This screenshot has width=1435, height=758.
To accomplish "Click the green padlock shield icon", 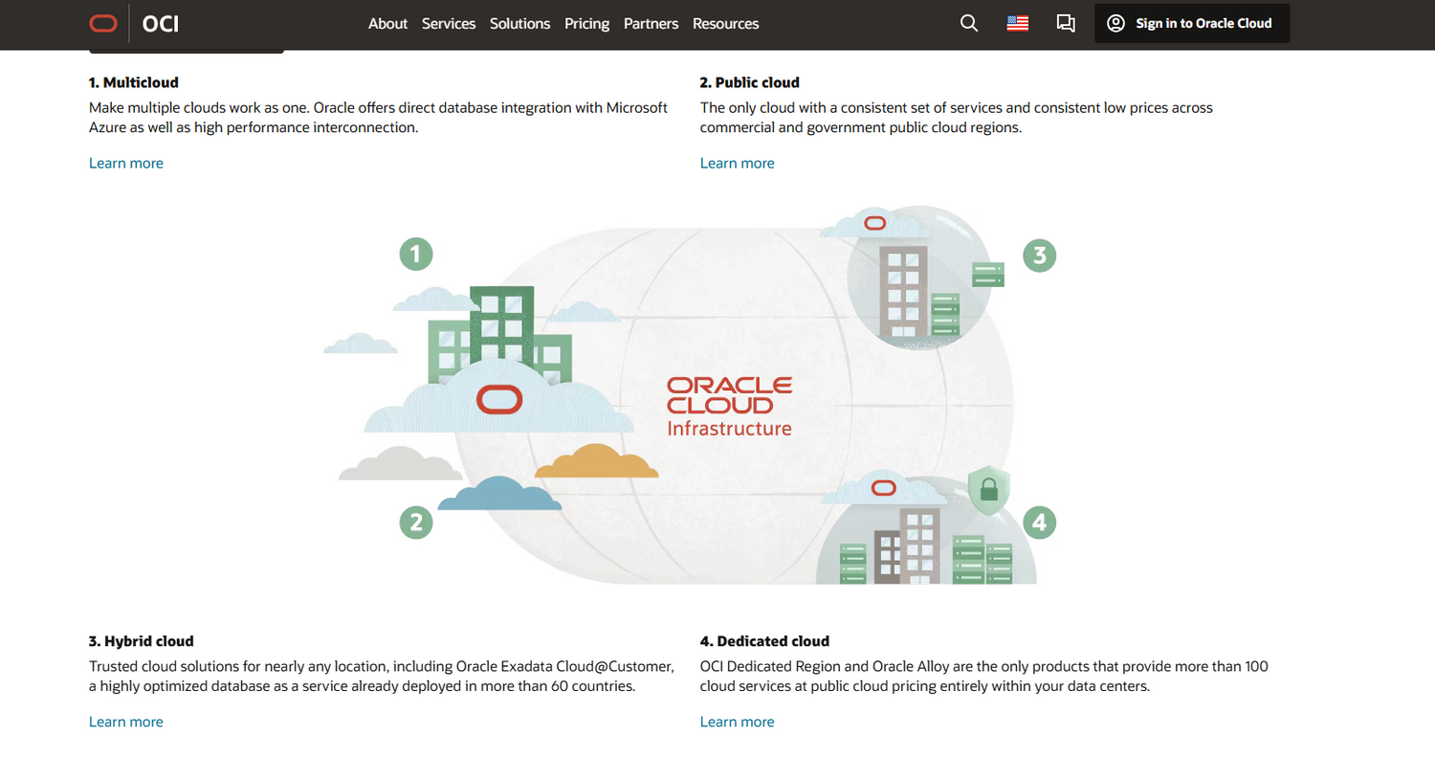I will (x=989, y=490).
